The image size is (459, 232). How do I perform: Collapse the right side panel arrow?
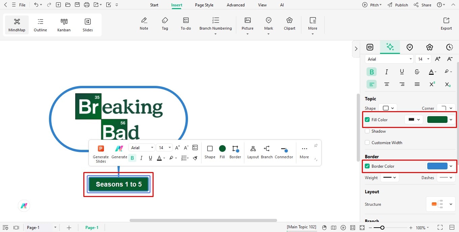356,49
